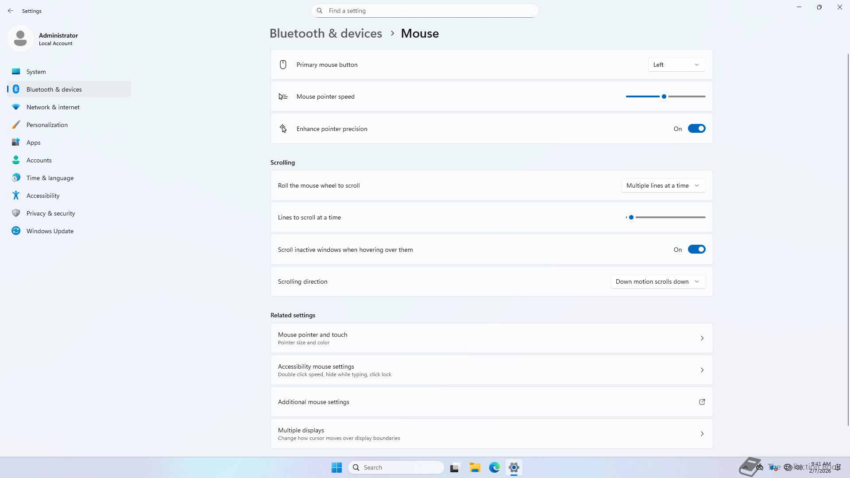
Task: Go to the Accessibility settings section
Action: [43, 196]
